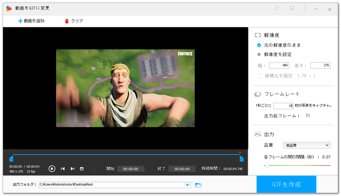Open the output folder browse icon
This screenshot has width=341, height=196.
(x=198, y=185)
